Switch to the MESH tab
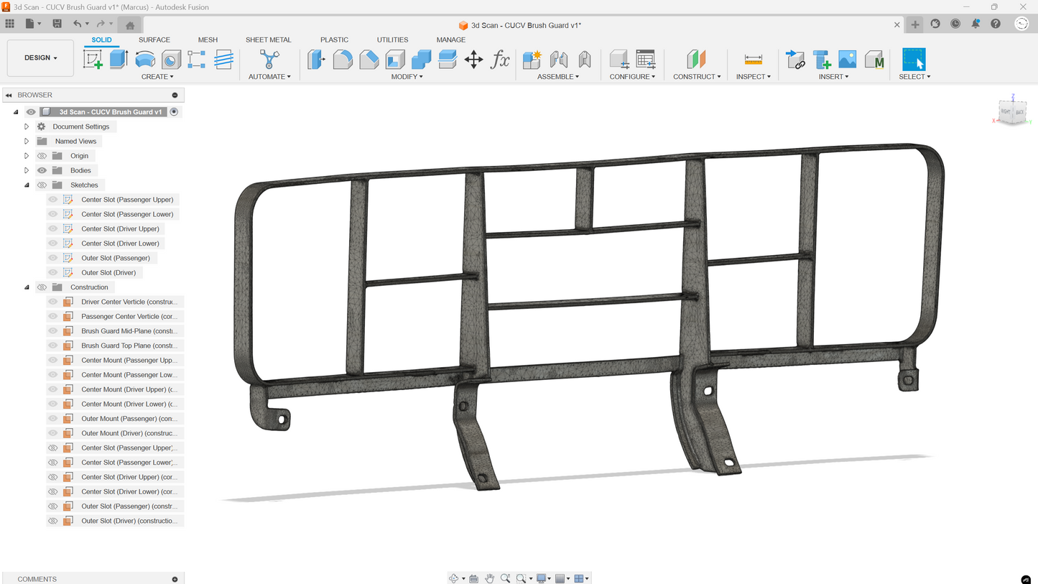Screen dimensions: 1038x584 click(x=208, y=40)
